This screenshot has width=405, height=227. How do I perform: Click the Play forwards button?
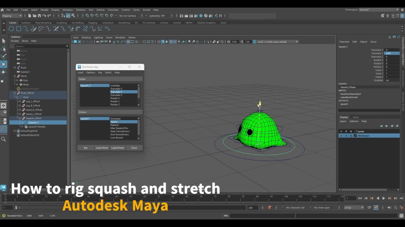pyautogui.click(x=384, y=198)
